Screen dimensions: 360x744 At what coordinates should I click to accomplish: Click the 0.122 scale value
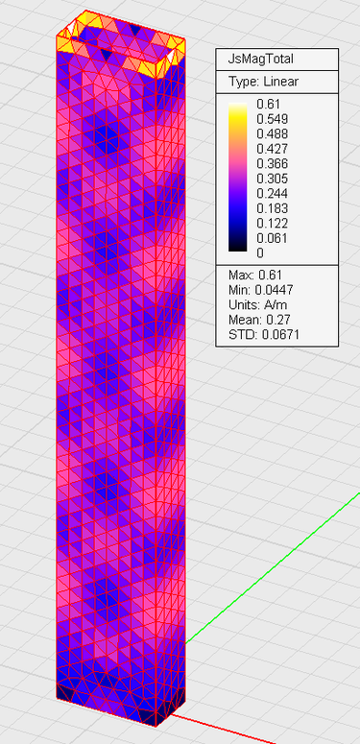(x=273, y=224)
